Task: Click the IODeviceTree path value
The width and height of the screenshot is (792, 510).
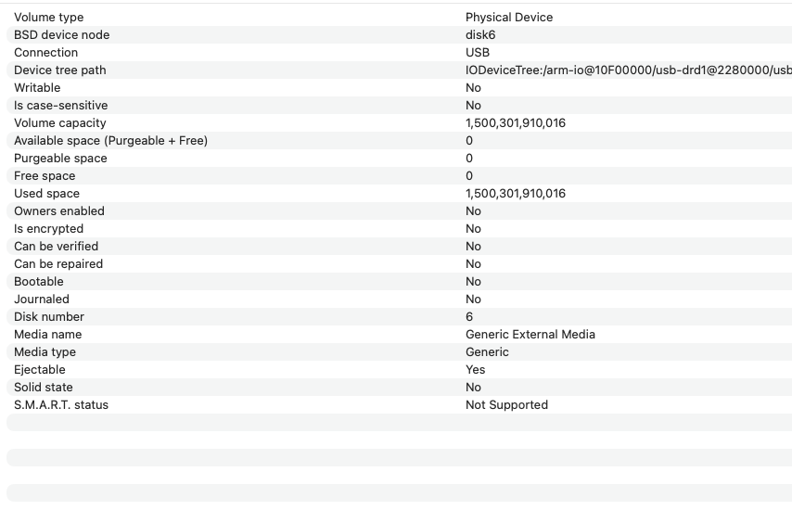Action: (x=628, y=70)
